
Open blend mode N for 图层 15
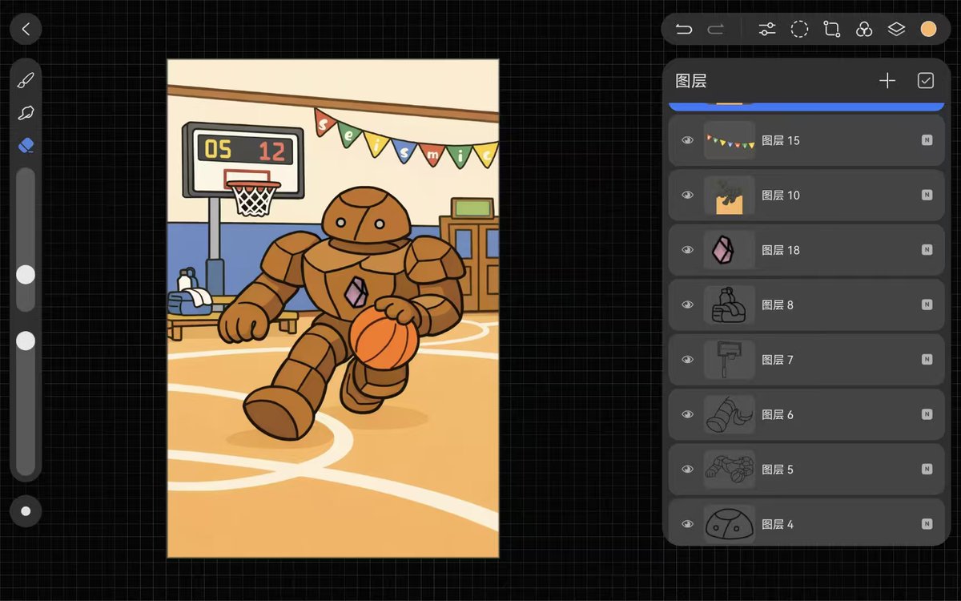point(927,140)
